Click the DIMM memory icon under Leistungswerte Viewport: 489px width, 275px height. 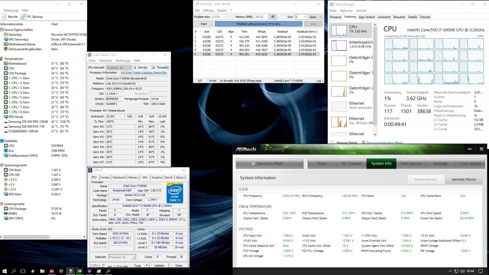click(6, 213)
